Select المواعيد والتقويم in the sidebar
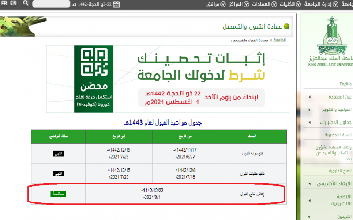353x220 pixels. (337, 110)
